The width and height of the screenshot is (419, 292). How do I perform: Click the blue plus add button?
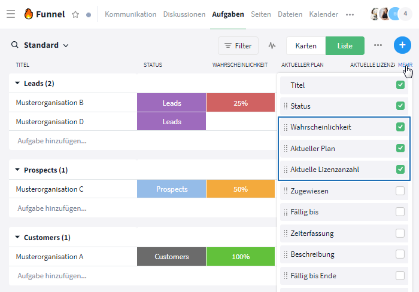(402, 45)
